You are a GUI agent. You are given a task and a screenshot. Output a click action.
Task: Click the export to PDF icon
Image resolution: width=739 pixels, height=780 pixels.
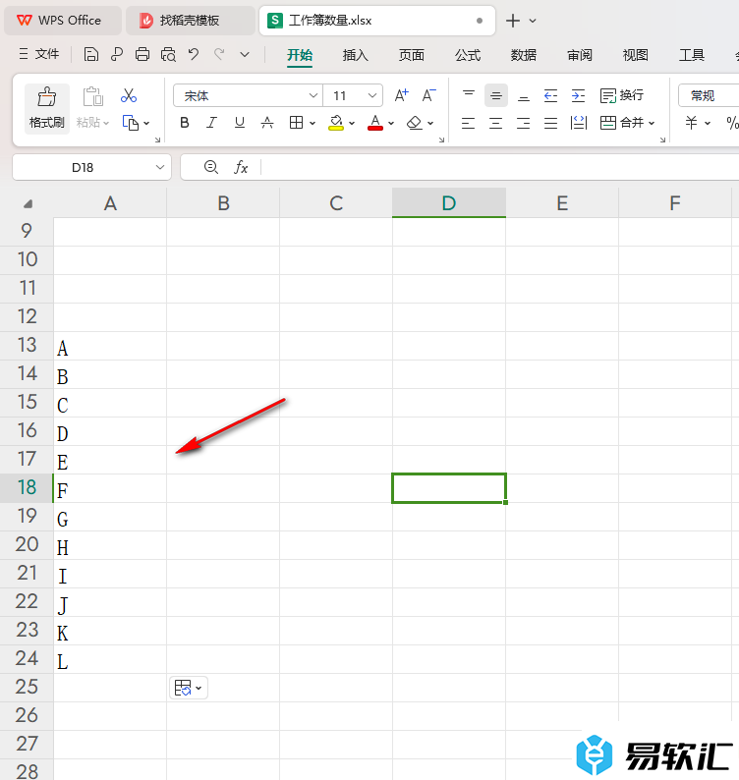(117, 54)
